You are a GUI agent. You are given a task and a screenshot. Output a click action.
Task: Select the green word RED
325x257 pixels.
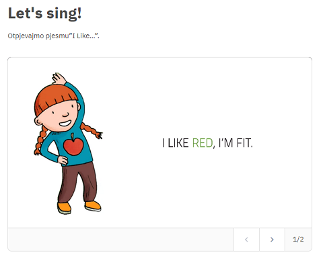point(203,143)
